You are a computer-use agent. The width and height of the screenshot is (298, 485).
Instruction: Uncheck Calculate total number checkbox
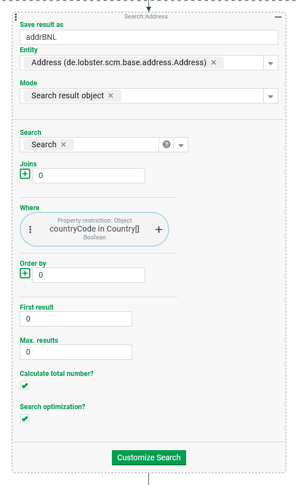pyautogui.click(x=25, y=386)
